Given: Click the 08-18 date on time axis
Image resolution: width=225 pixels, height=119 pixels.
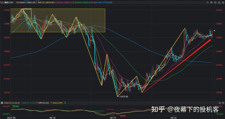Looking at the screenshot, I should click(x=52, y=117).
